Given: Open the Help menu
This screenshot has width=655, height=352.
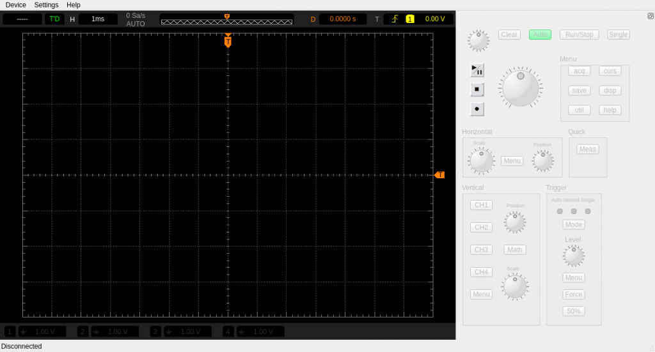Looking at the screenshot, I should point(74,5).
